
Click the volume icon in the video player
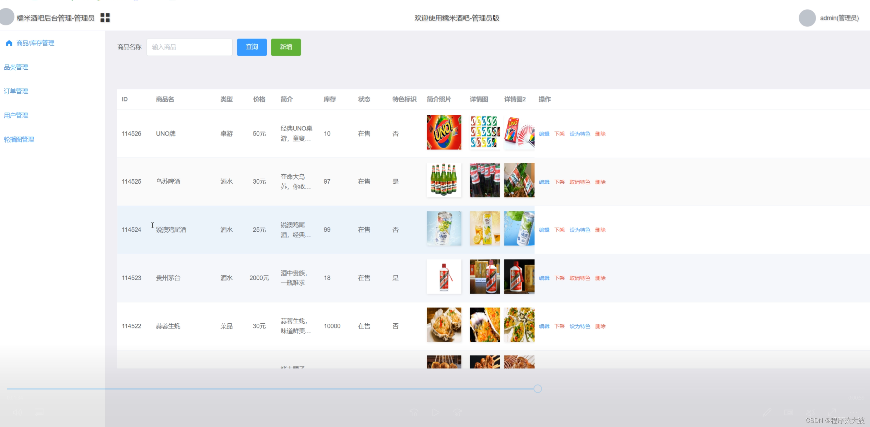pyautogui.click(x=17, y=412)
